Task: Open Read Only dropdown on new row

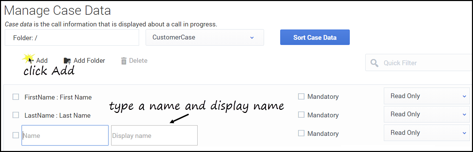Action: (427, 133)
